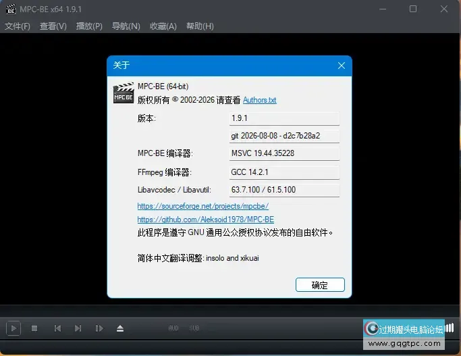Click the version field showing 1.9.1
Viewport: 461px width, 356px height.
pyautogui.click(x=284, y=118)
